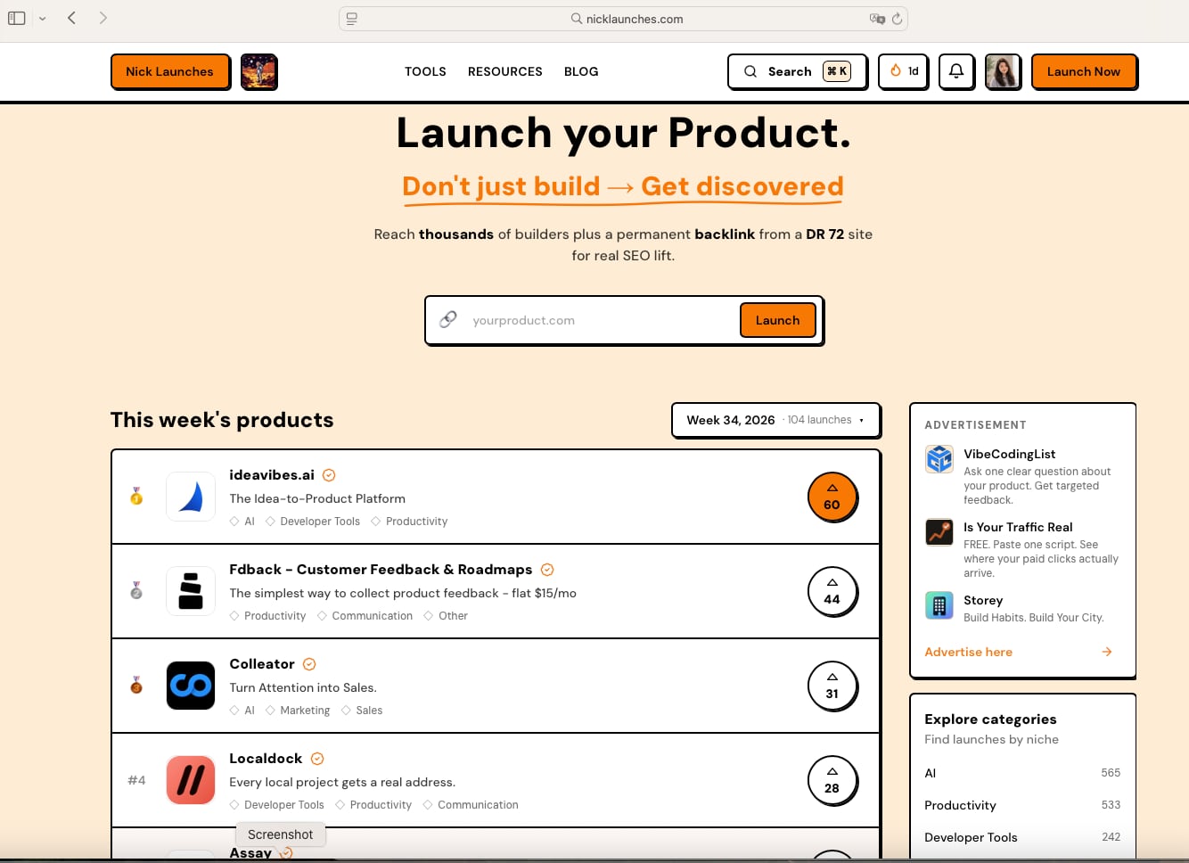This screenshot has width=1189, height=863.
Task: Open the Storey advertisement
Action: coord(1022,607)
